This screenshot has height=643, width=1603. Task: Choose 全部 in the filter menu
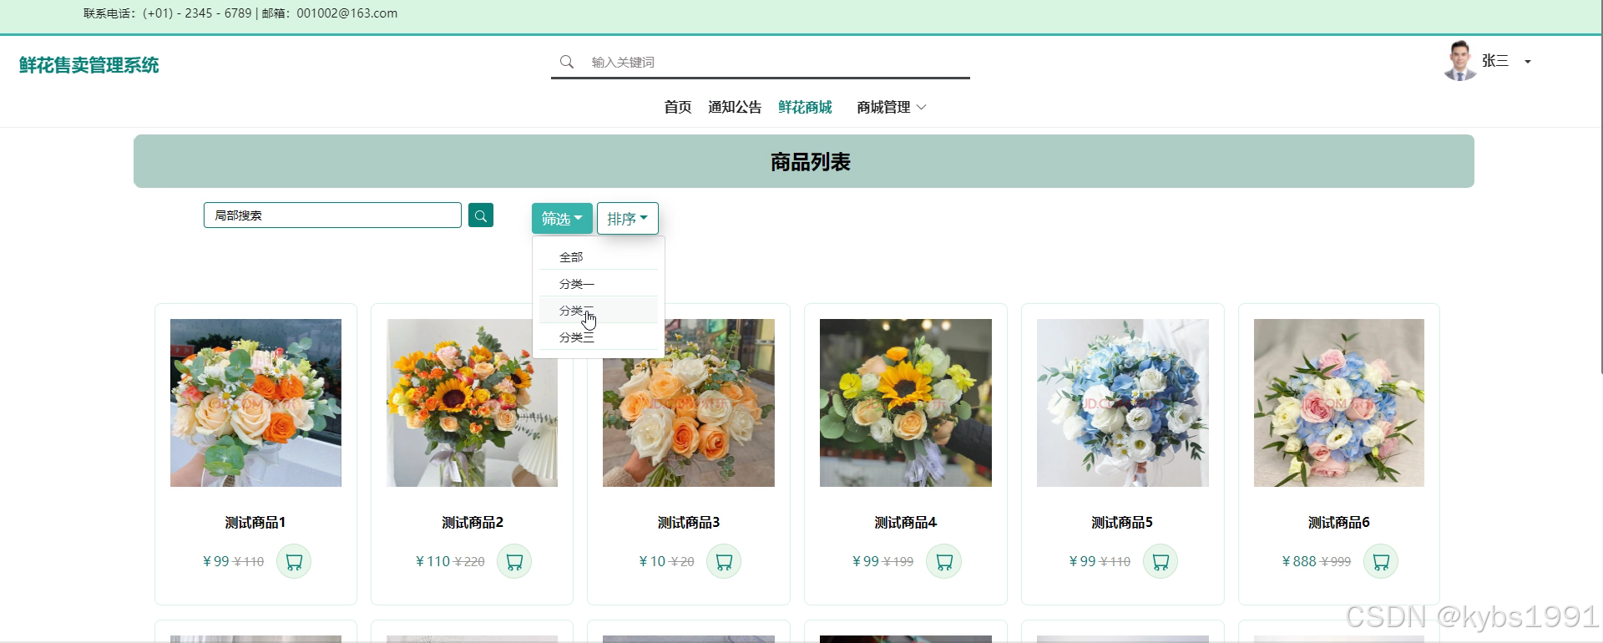[x=599, y=257]
